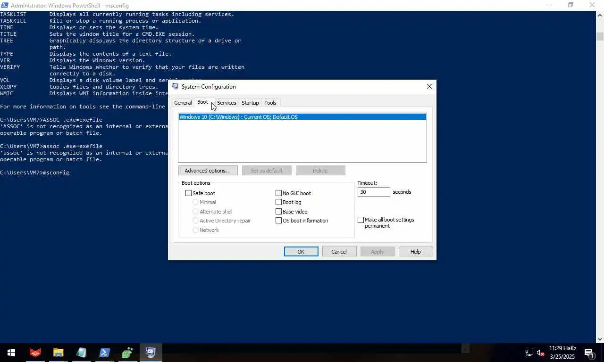The width and height of the screenshot is (604, 362).
Task: Click the Cancel button
Action: (x=339, y=252)
